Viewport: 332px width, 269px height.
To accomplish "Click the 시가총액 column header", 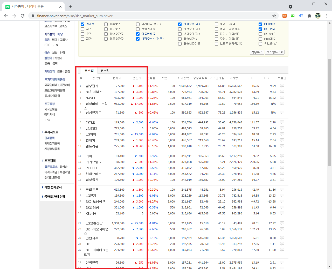I will [183, 78].
